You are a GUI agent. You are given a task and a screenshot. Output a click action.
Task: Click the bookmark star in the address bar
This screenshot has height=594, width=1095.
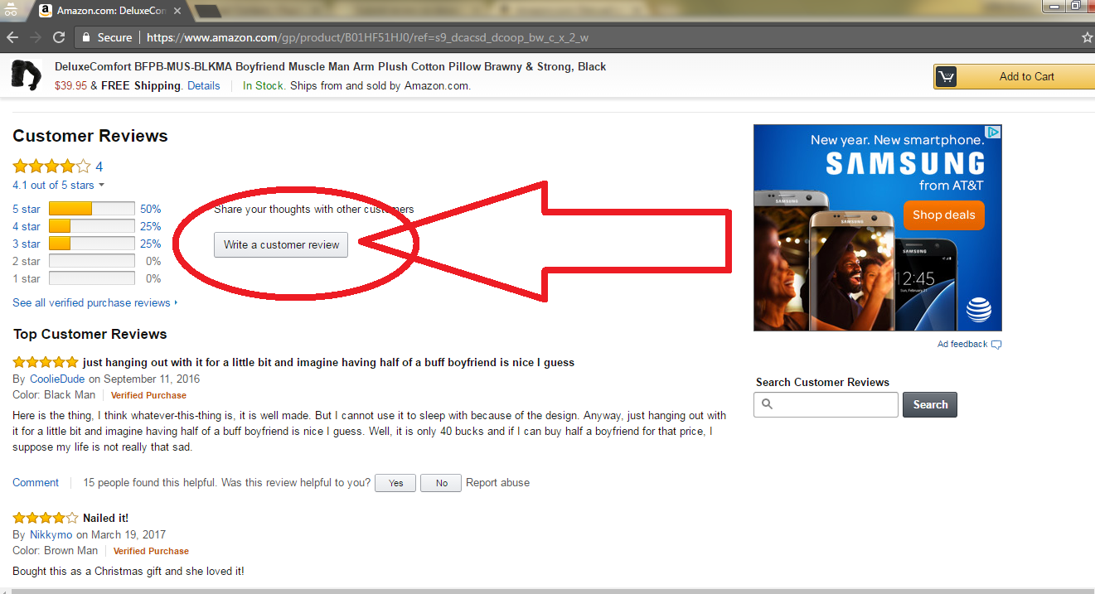coord(1088,37)
